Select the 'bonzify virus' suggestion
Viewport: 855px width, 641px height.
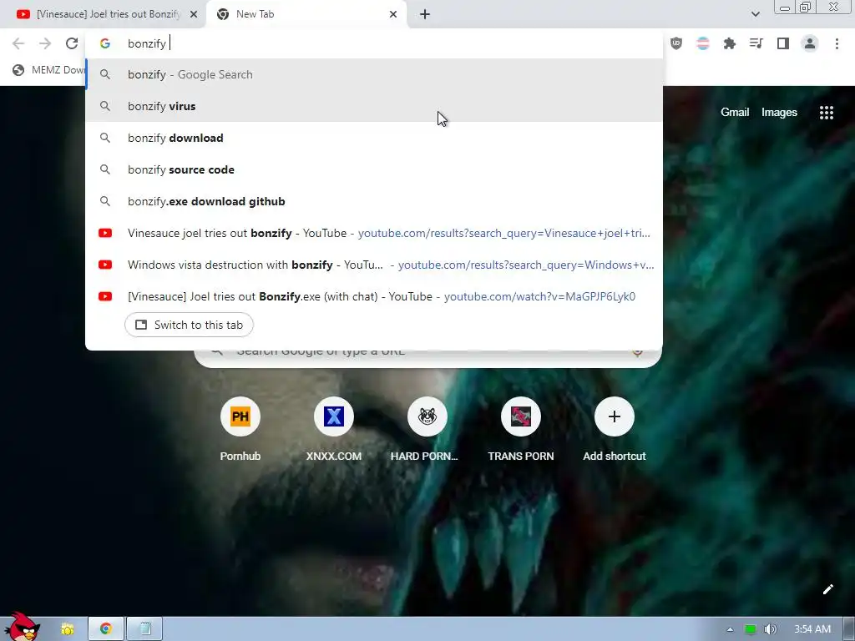(374, 106)
